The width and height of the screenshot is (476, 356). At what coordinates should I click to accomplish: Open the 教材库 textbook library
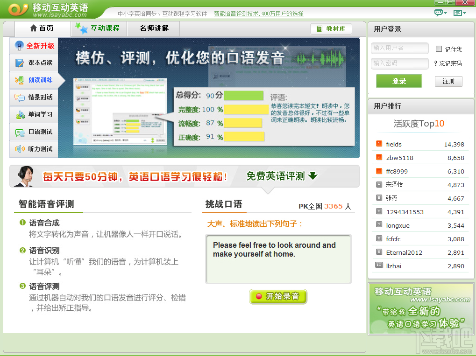[x=331, y=29]
